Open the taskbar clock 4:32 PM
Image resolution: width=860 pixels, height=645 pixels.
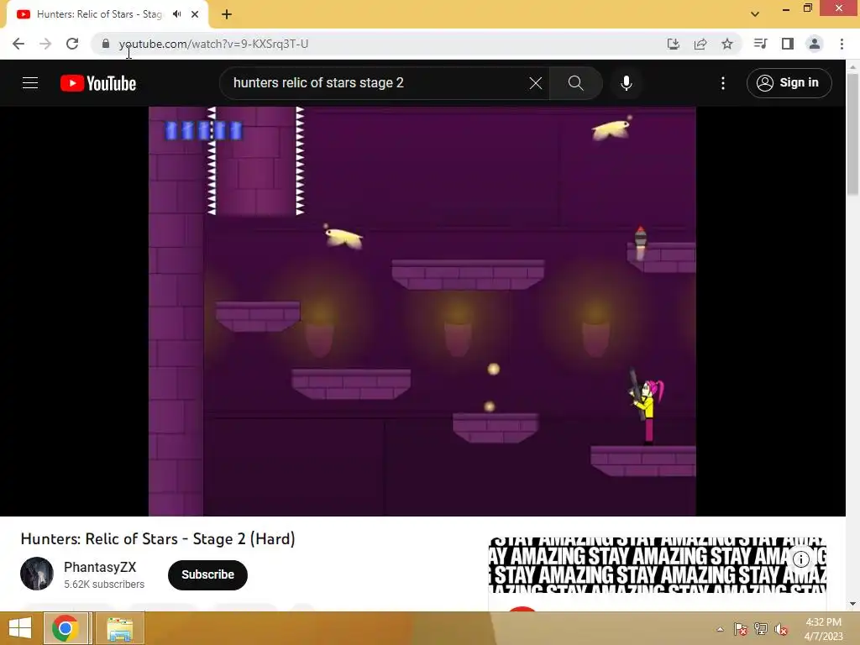click(x=823, y=628)
